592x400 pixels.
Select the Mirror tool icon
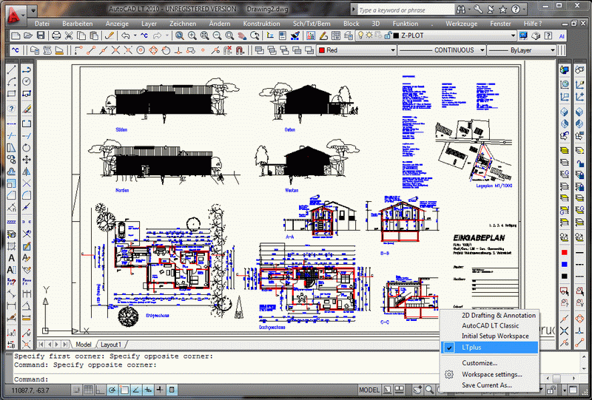27,172
